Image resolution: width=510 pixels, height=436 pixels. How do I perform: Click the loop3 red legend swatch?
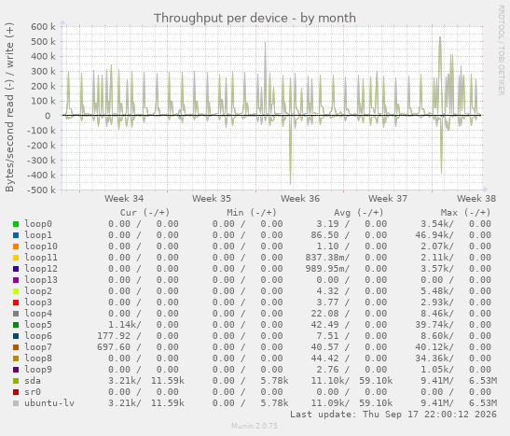pyautogui.click(x=16, y=302)
